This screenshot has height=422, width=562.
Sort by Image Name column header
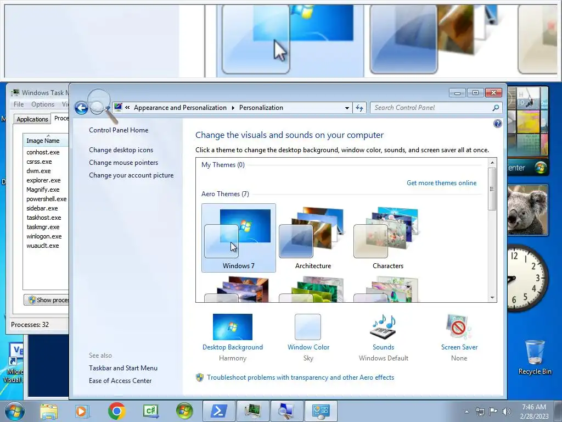pos(46,141)
